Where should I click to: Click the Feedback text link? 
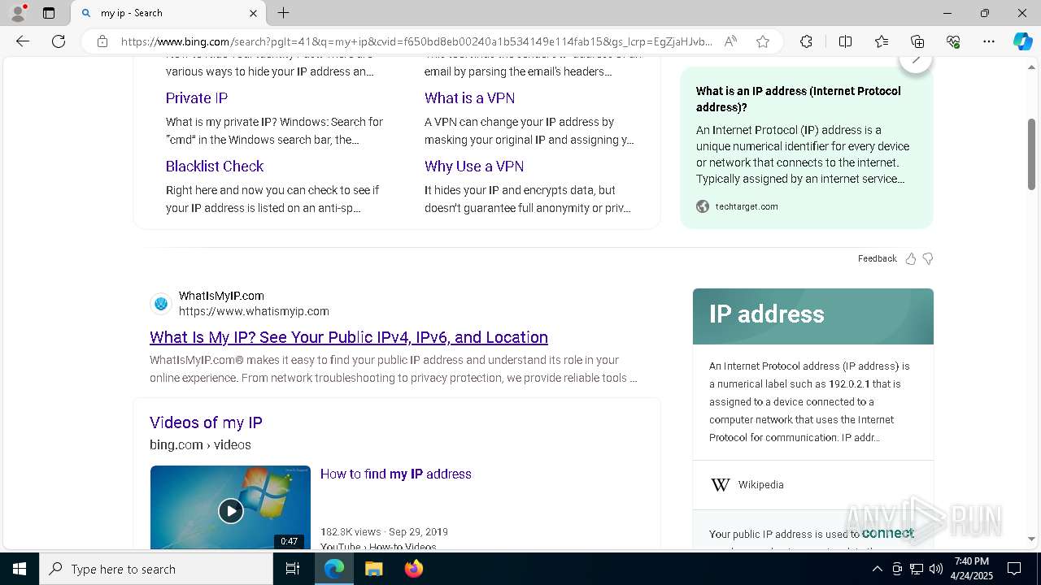point(877,258)
